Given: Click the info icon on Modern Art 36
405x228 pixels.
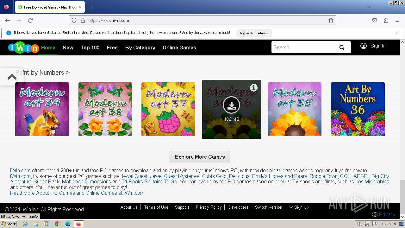Looking at the screenshot, I should point(253,88).
